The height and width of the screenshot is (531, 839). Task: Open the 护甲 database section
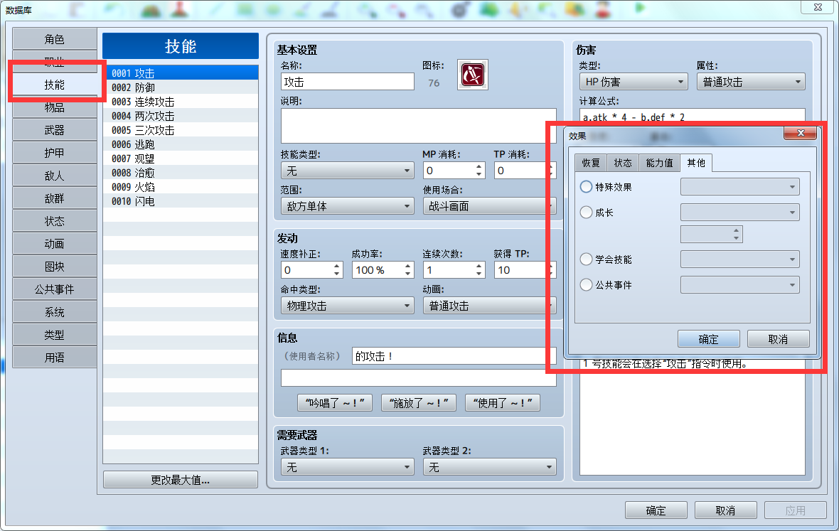[55, 153]
